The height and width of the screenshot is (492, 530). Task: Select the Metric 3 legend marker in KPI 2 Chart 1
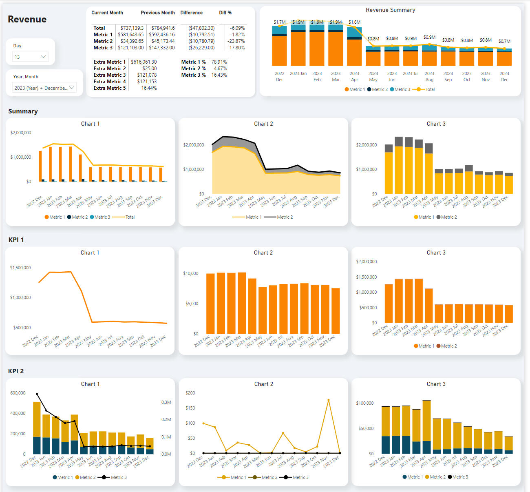pos(104,477)
